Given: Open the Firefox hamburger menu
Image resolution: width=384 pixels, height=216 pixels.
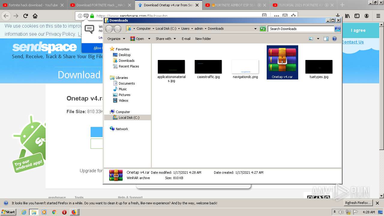Looking at the screenshot, I should tap(378, 16).
